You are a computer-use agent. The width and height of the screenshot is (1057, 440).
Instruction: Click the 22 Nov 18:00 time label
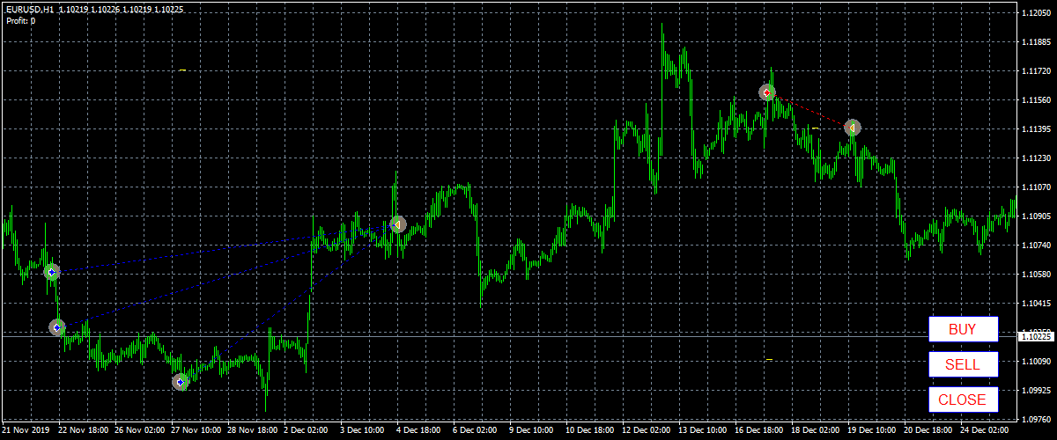[x=85, y=431]
